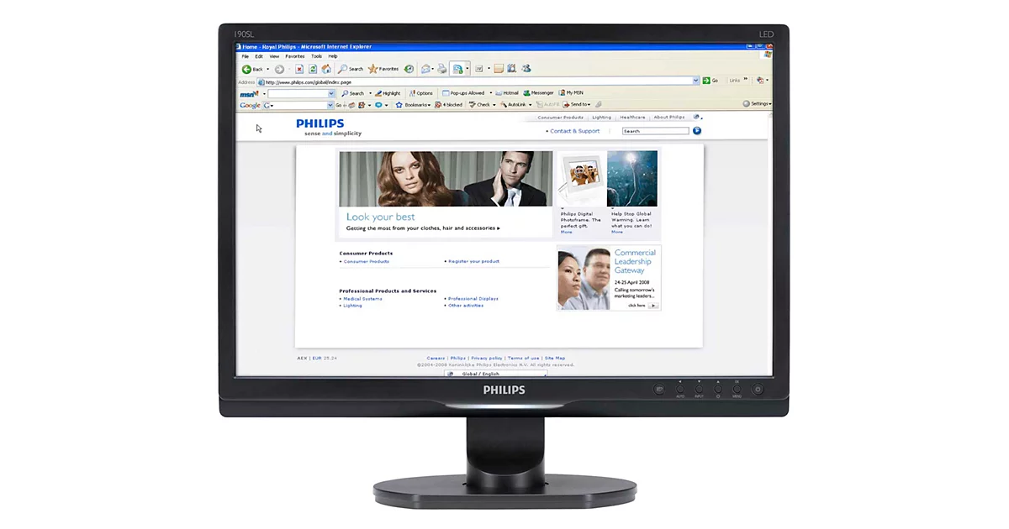Image resolution: width=1009 pixels, height=529 pixels.
Task: Click the spell Check button
Action: [480, 105]
